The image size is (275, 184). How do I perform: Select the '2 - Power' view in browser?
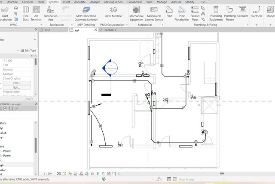(x=6, y=156)
